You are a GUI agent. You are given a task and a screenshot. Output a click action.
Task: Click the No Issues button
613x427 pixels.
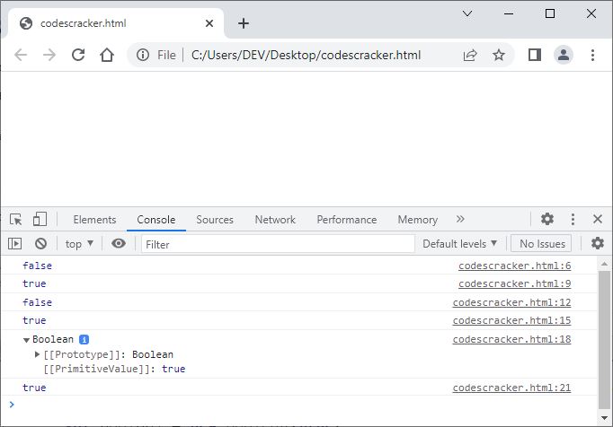[x=541, y=244]
